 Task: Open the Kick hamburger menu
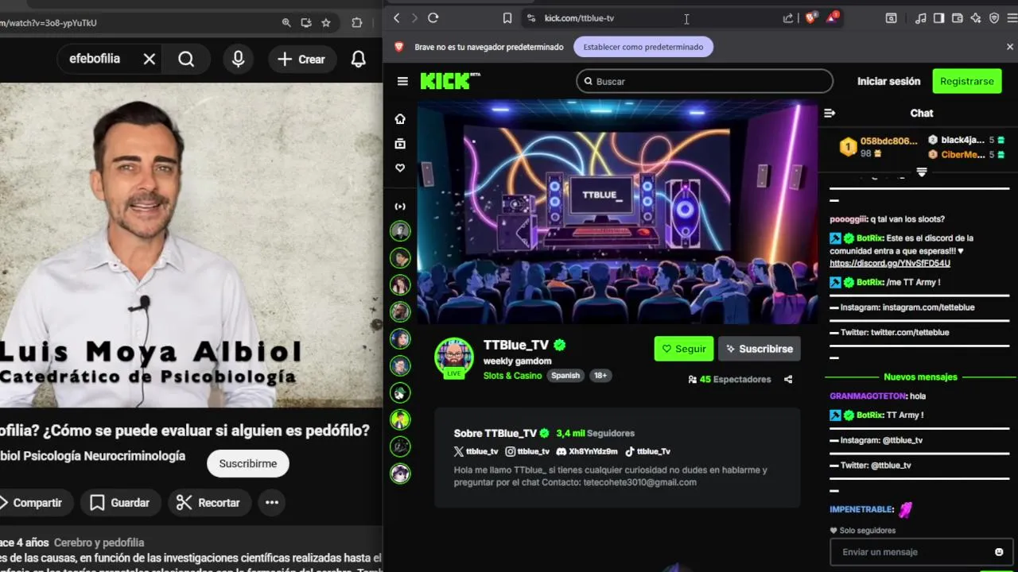pos(402,81)
